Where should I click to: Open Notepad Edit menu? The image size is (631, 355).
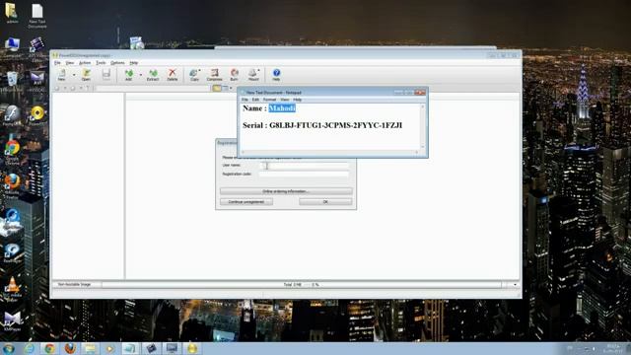tap(255, 100)
